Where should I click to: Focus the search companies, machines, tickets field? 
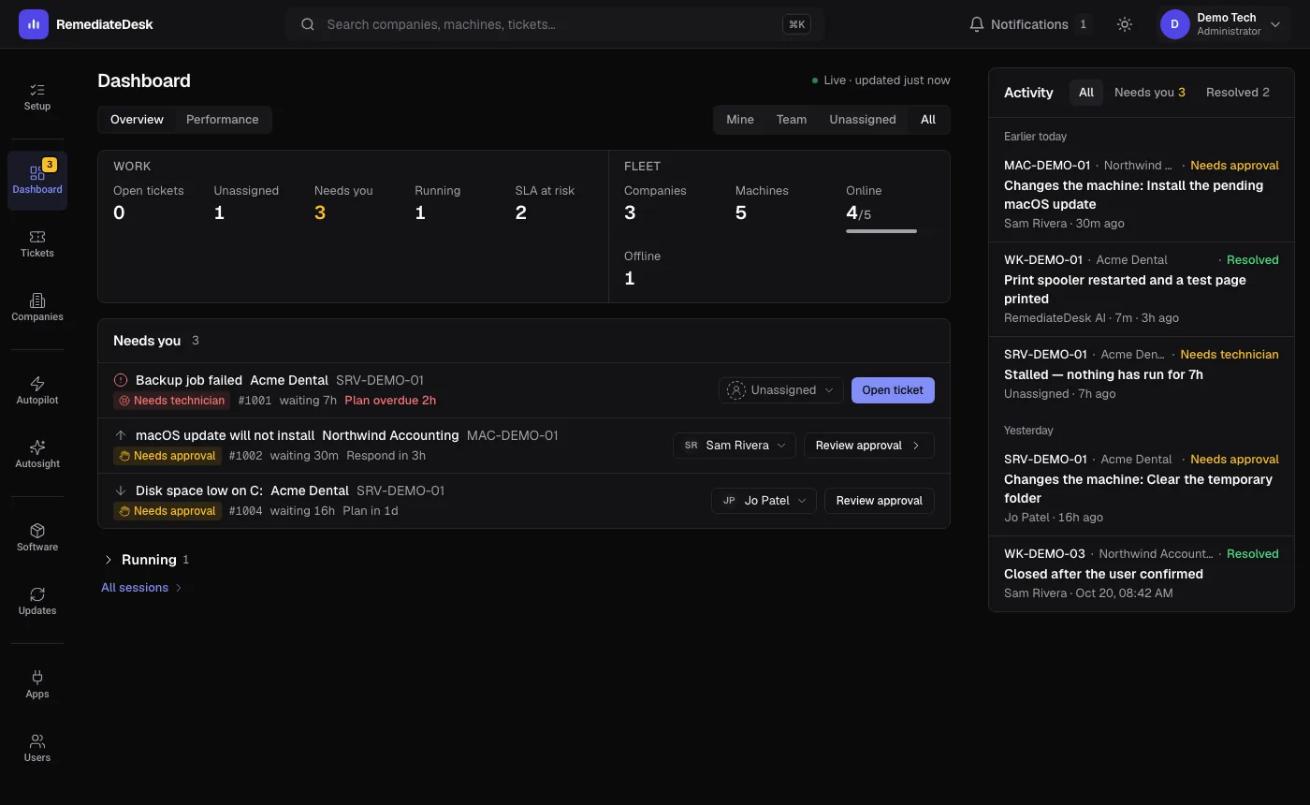(554, 24)
